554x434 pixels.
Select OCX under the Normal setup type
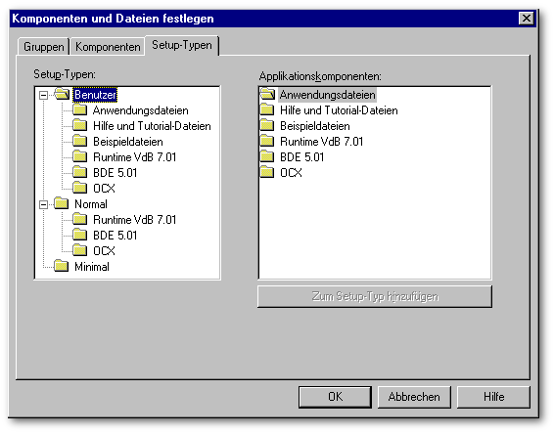tap(104, 251)
